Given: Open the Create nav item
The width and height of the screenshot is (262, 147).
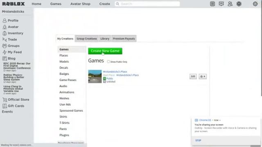Looking at the screenshot, I should pos(105,4).
